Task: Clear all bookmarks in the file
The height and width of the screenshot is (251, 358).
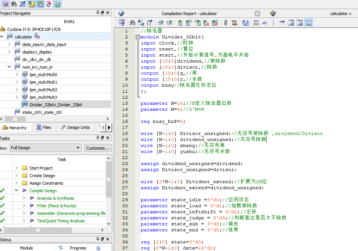Action: (215, 23)
